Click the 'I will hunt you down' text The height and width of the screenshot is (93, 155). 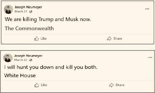(51, 67)
